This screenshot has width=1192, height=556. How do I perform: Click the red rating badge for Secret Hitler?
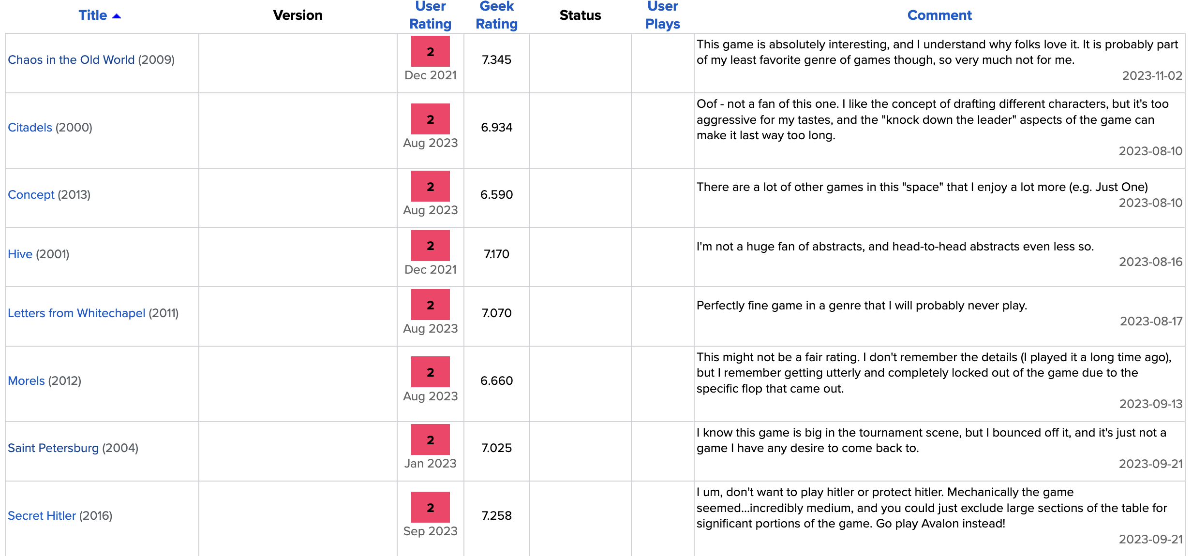tap(431, 507)
